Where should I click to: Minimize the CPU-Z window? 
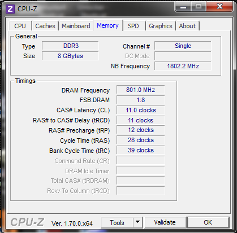click(183, 7)
